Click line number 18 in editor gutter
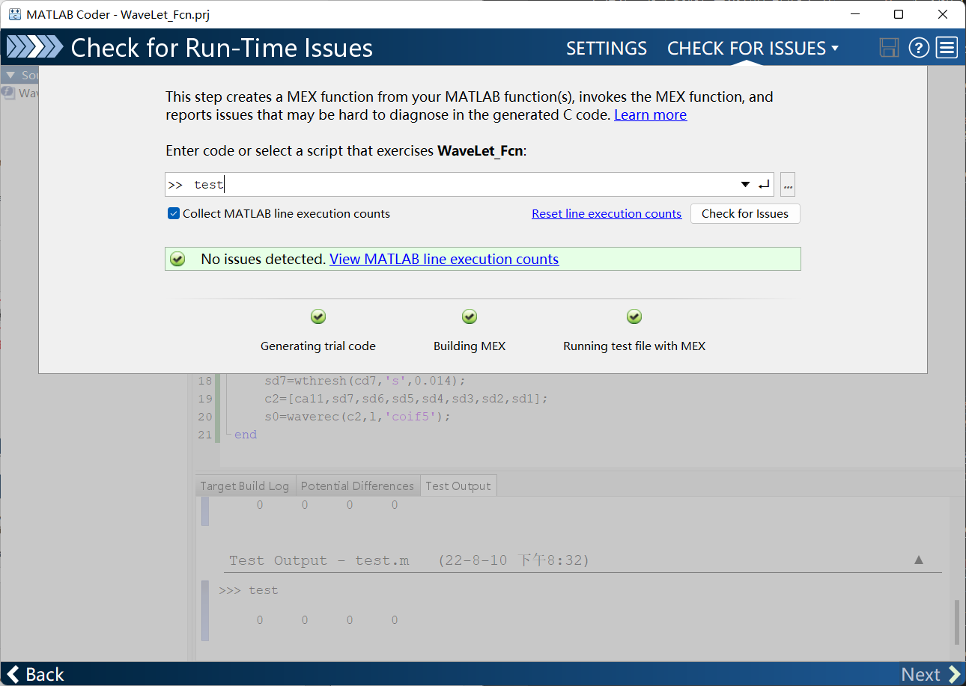 pyautogui.click(x=205, y=381)
